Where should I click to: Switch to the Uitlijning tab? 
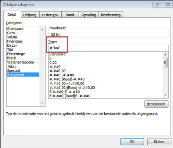(x=30, y=15)
